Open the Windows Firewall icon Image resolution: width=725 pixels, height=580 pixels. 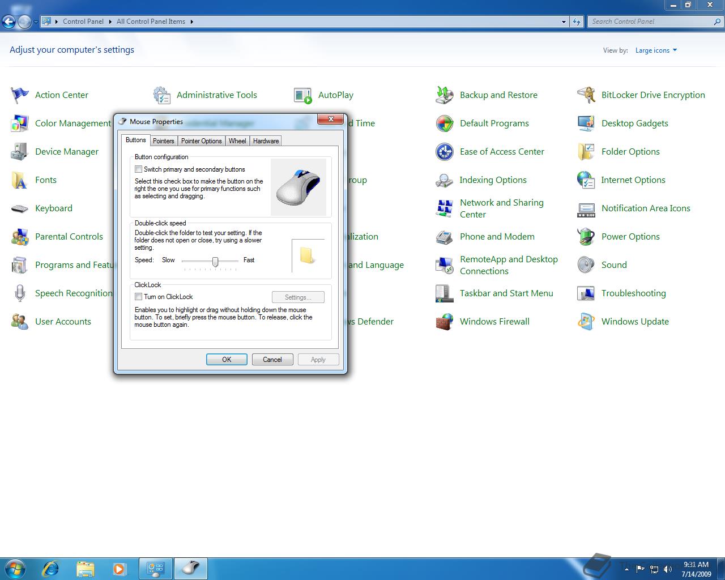tap(445, 322)
